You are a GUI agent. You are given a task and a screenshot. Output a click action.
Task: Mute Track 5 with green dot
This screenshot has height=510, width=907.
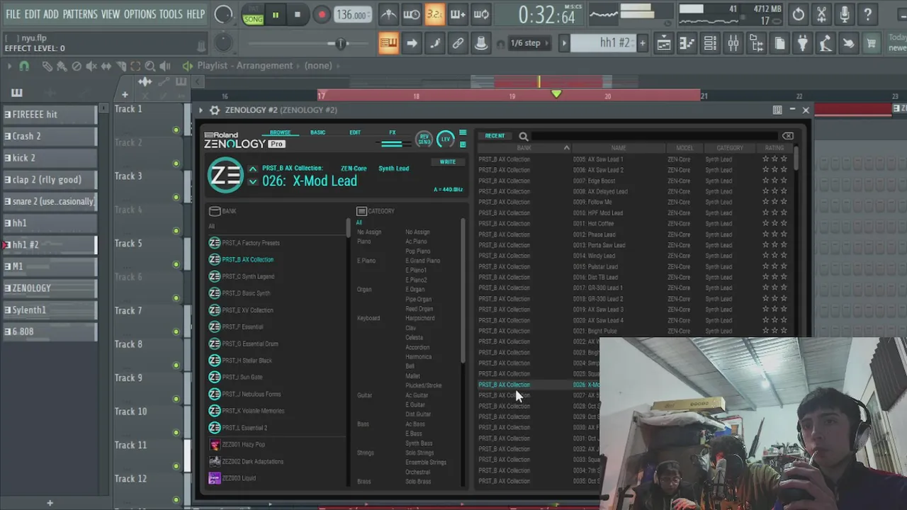176,265
